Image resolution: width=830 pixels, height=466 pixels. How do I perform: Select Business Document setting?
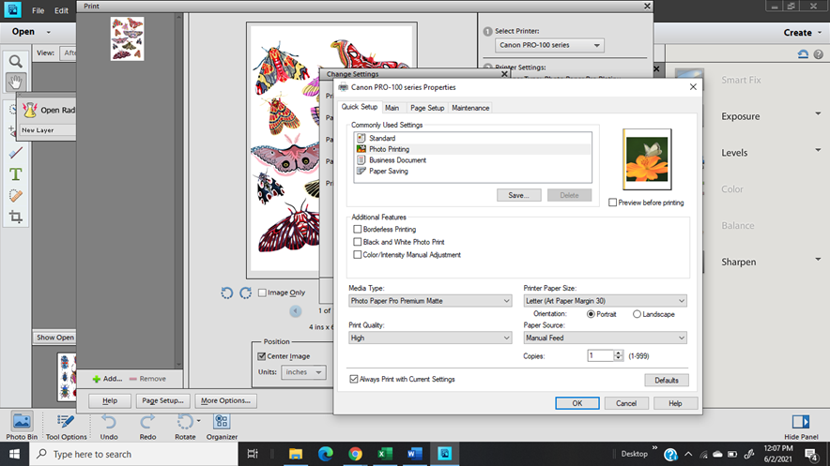pyautogui.click(x=397, y=160)
